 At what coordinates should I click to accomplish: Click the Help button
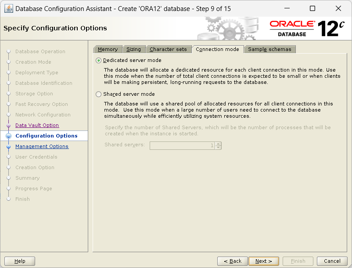pos(20,261)
